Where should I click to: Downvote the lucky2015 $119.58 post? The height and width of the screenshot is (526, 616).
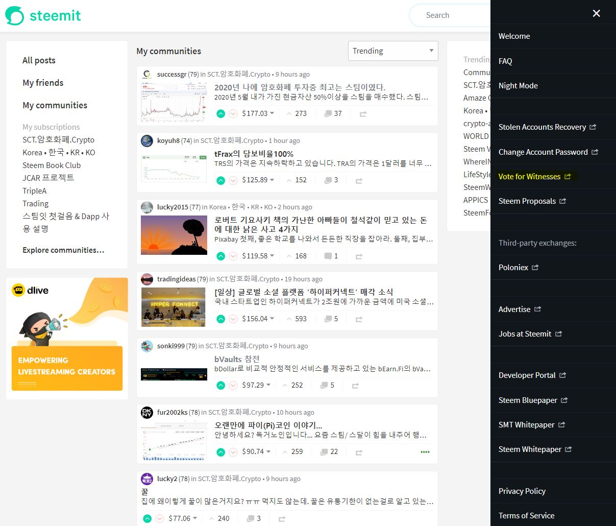tap(233, 256)
